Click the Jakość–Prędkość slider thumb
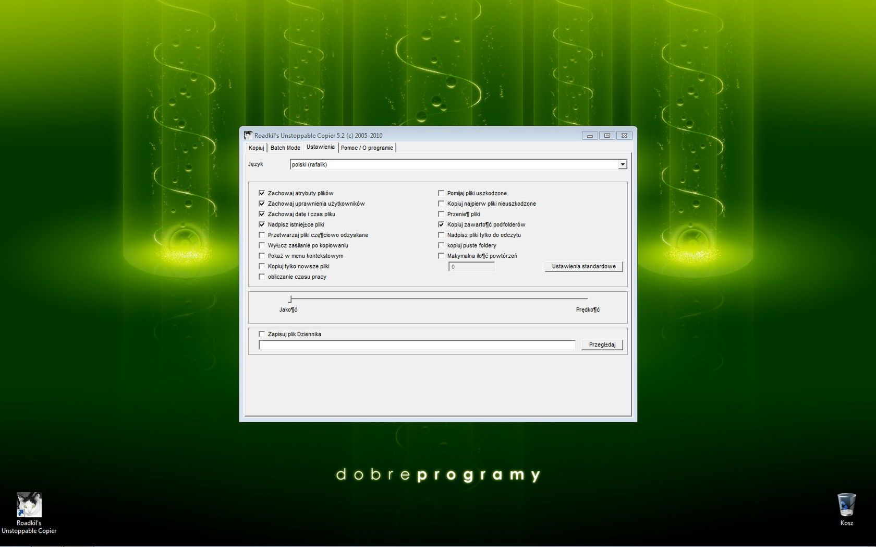 pos(290,299)
